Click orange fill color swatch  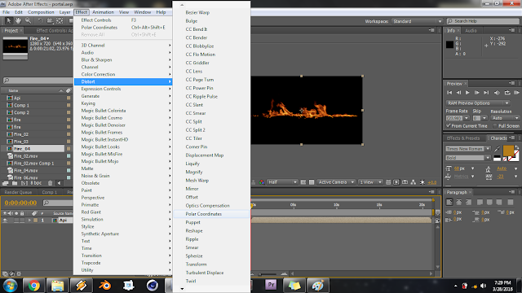(x=508, y=151)
